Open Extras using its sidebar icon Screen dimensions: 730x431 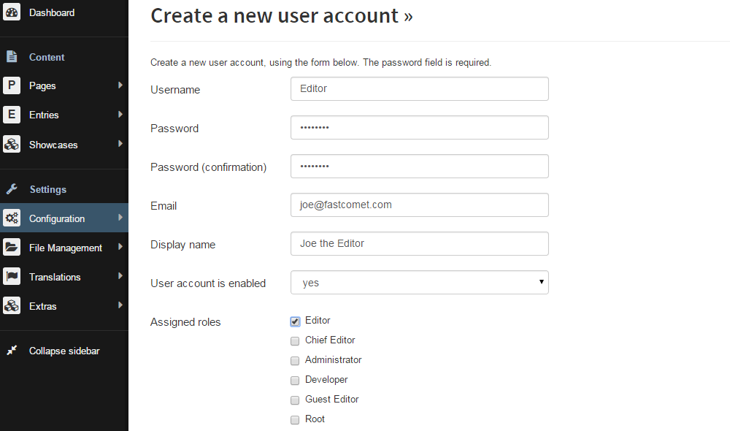point(12,306)
